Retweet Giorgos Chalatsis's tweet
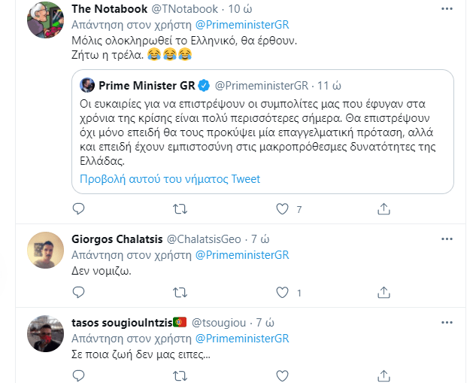This screenshot has width=476, height=383. 180,292
